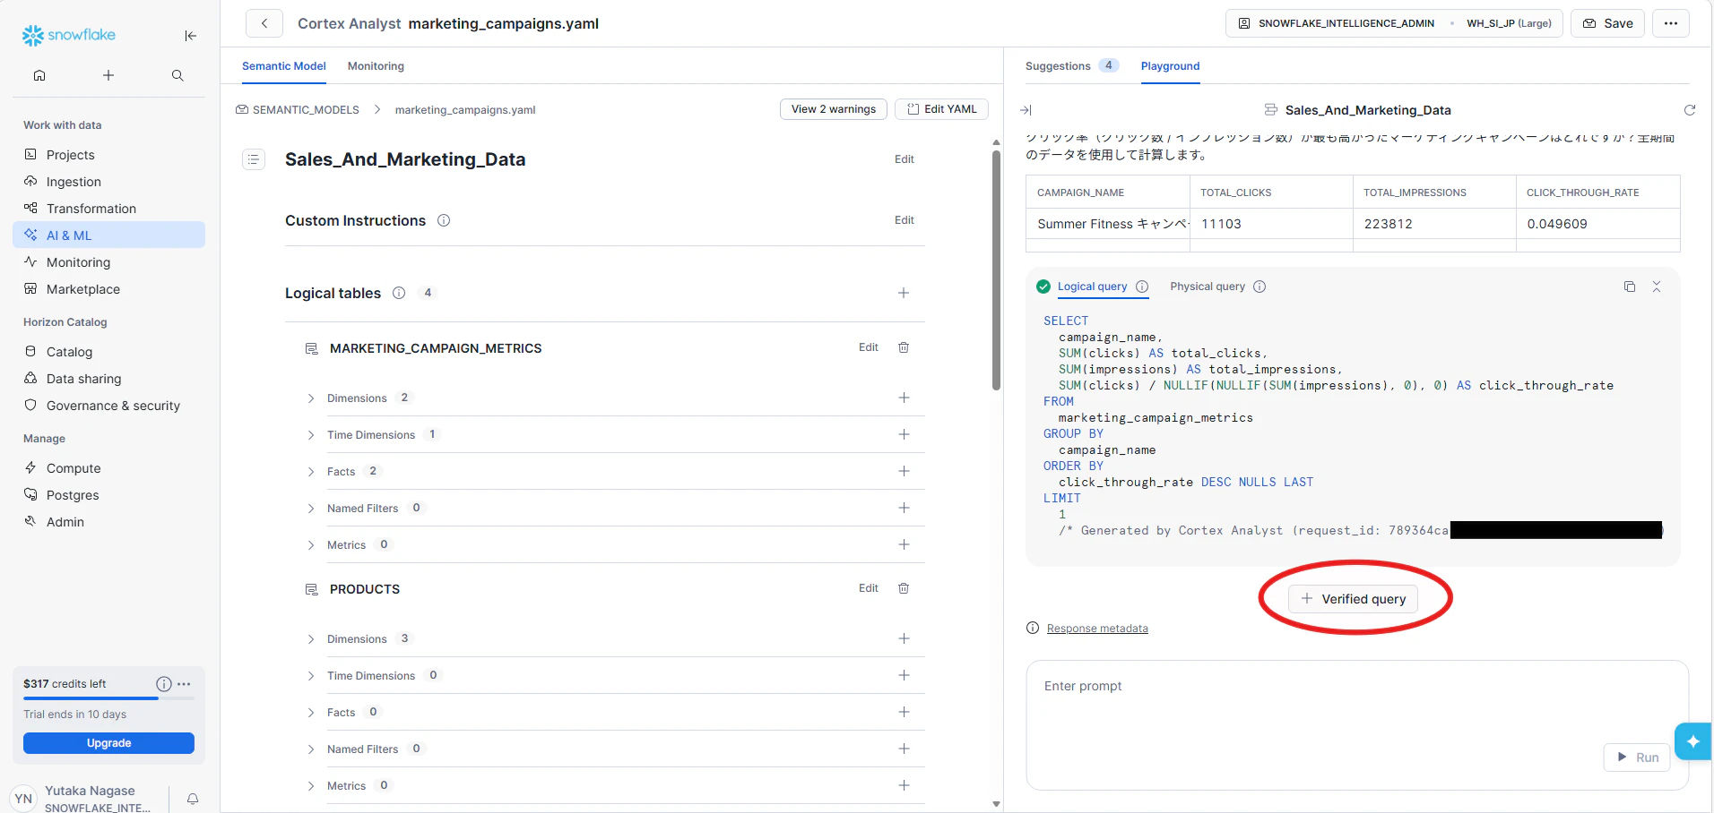Expand Named Filters under MARKETING_CAMPAIGN_METRICS
1714x813 pixels.
click(311, 509)
